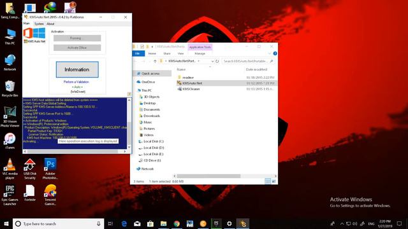Viewport: 408px width, 229px height.
Task: Click the Perform a Validation link
Action: 76,82
